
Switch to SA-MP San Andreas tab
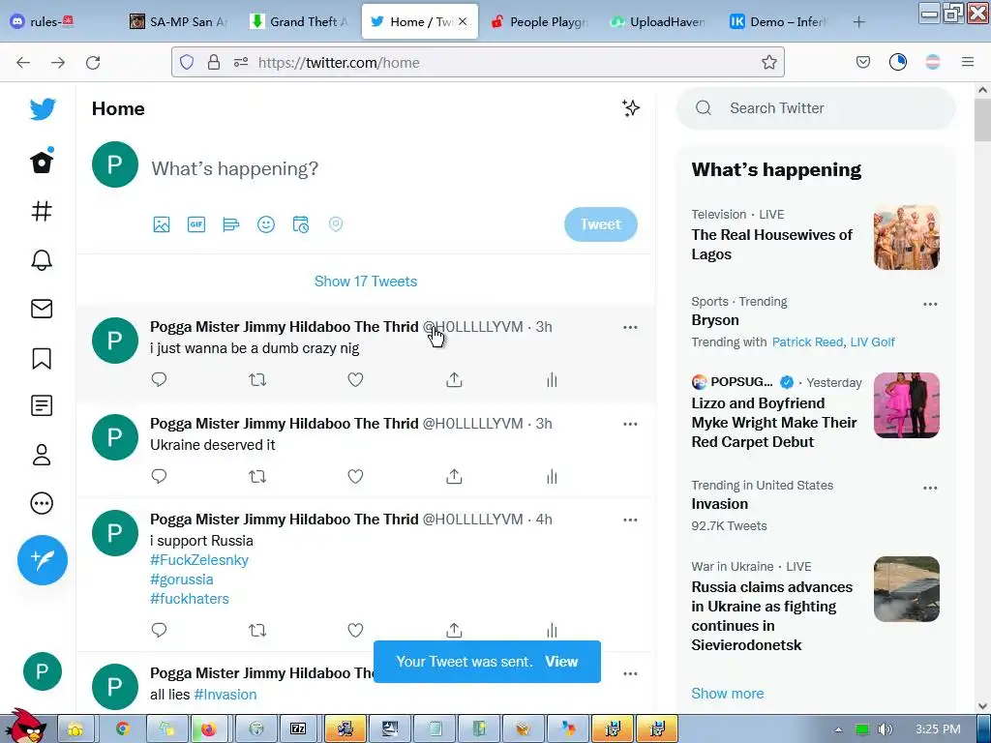pos(179,21)
